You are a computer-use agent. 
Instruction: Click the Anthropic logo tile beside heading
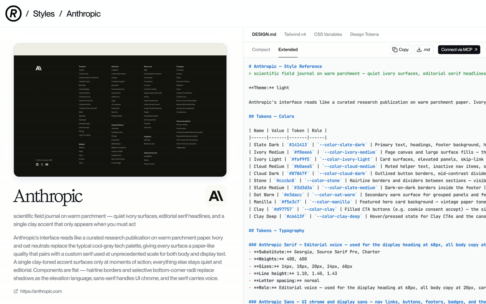click(215, 196)
